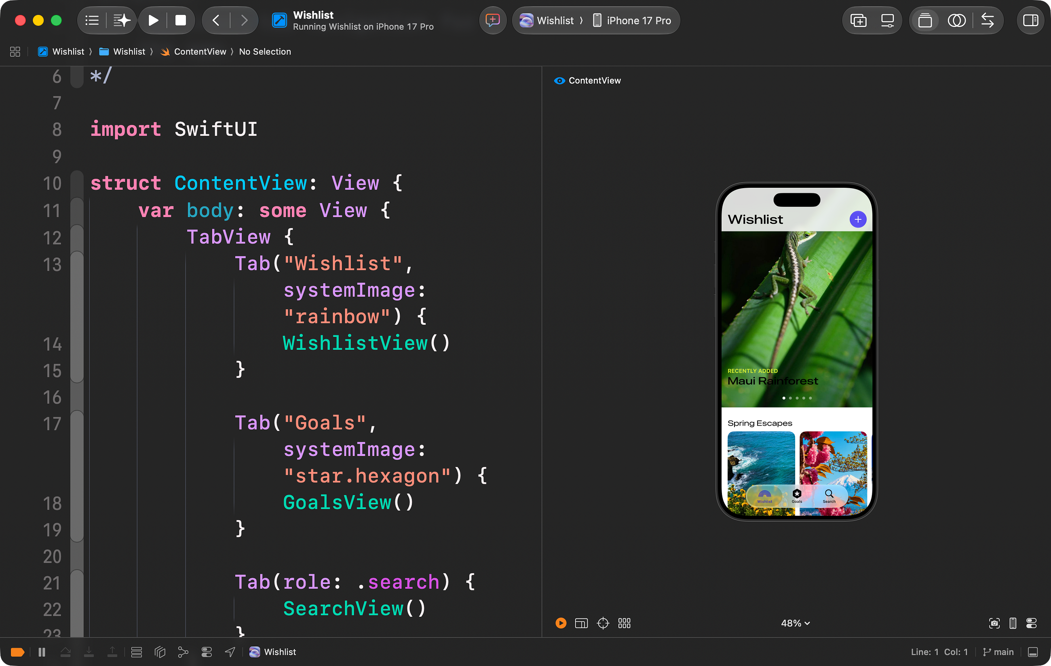Tap the purple plus button in preview
This screenshot has width=1051, height=666.
(x=858, y=219)
